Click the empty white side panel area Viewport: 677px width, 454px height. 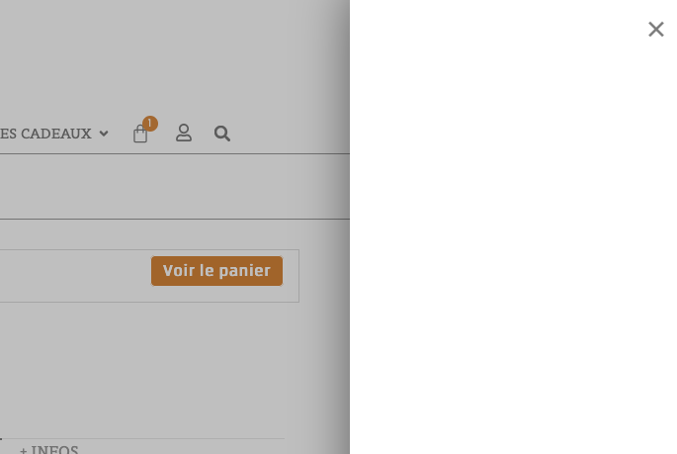pyautogui.click(x=513, y=242)
